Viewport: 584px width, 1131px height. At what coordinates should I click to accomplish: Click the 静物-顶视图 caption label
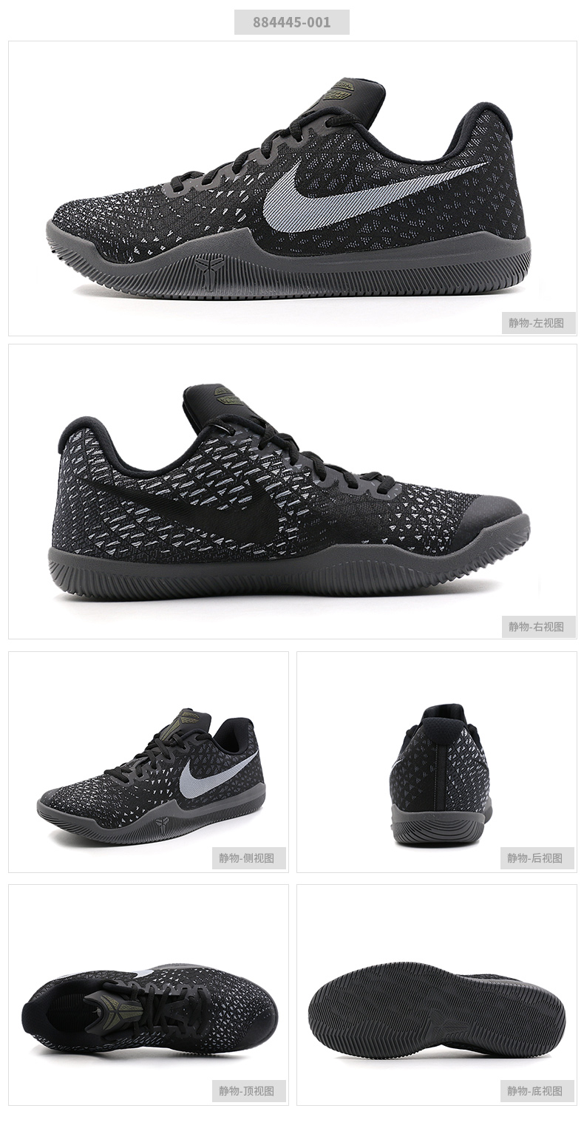pos(248,1090)
